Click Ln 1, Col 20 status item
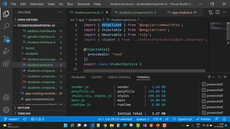This screenshot has width=230, height=129. (x=115, y=119)
